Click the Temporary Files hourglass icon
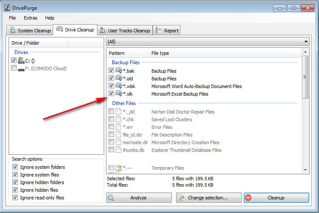This screenshot has height=213, width=319. coord(119,168)
